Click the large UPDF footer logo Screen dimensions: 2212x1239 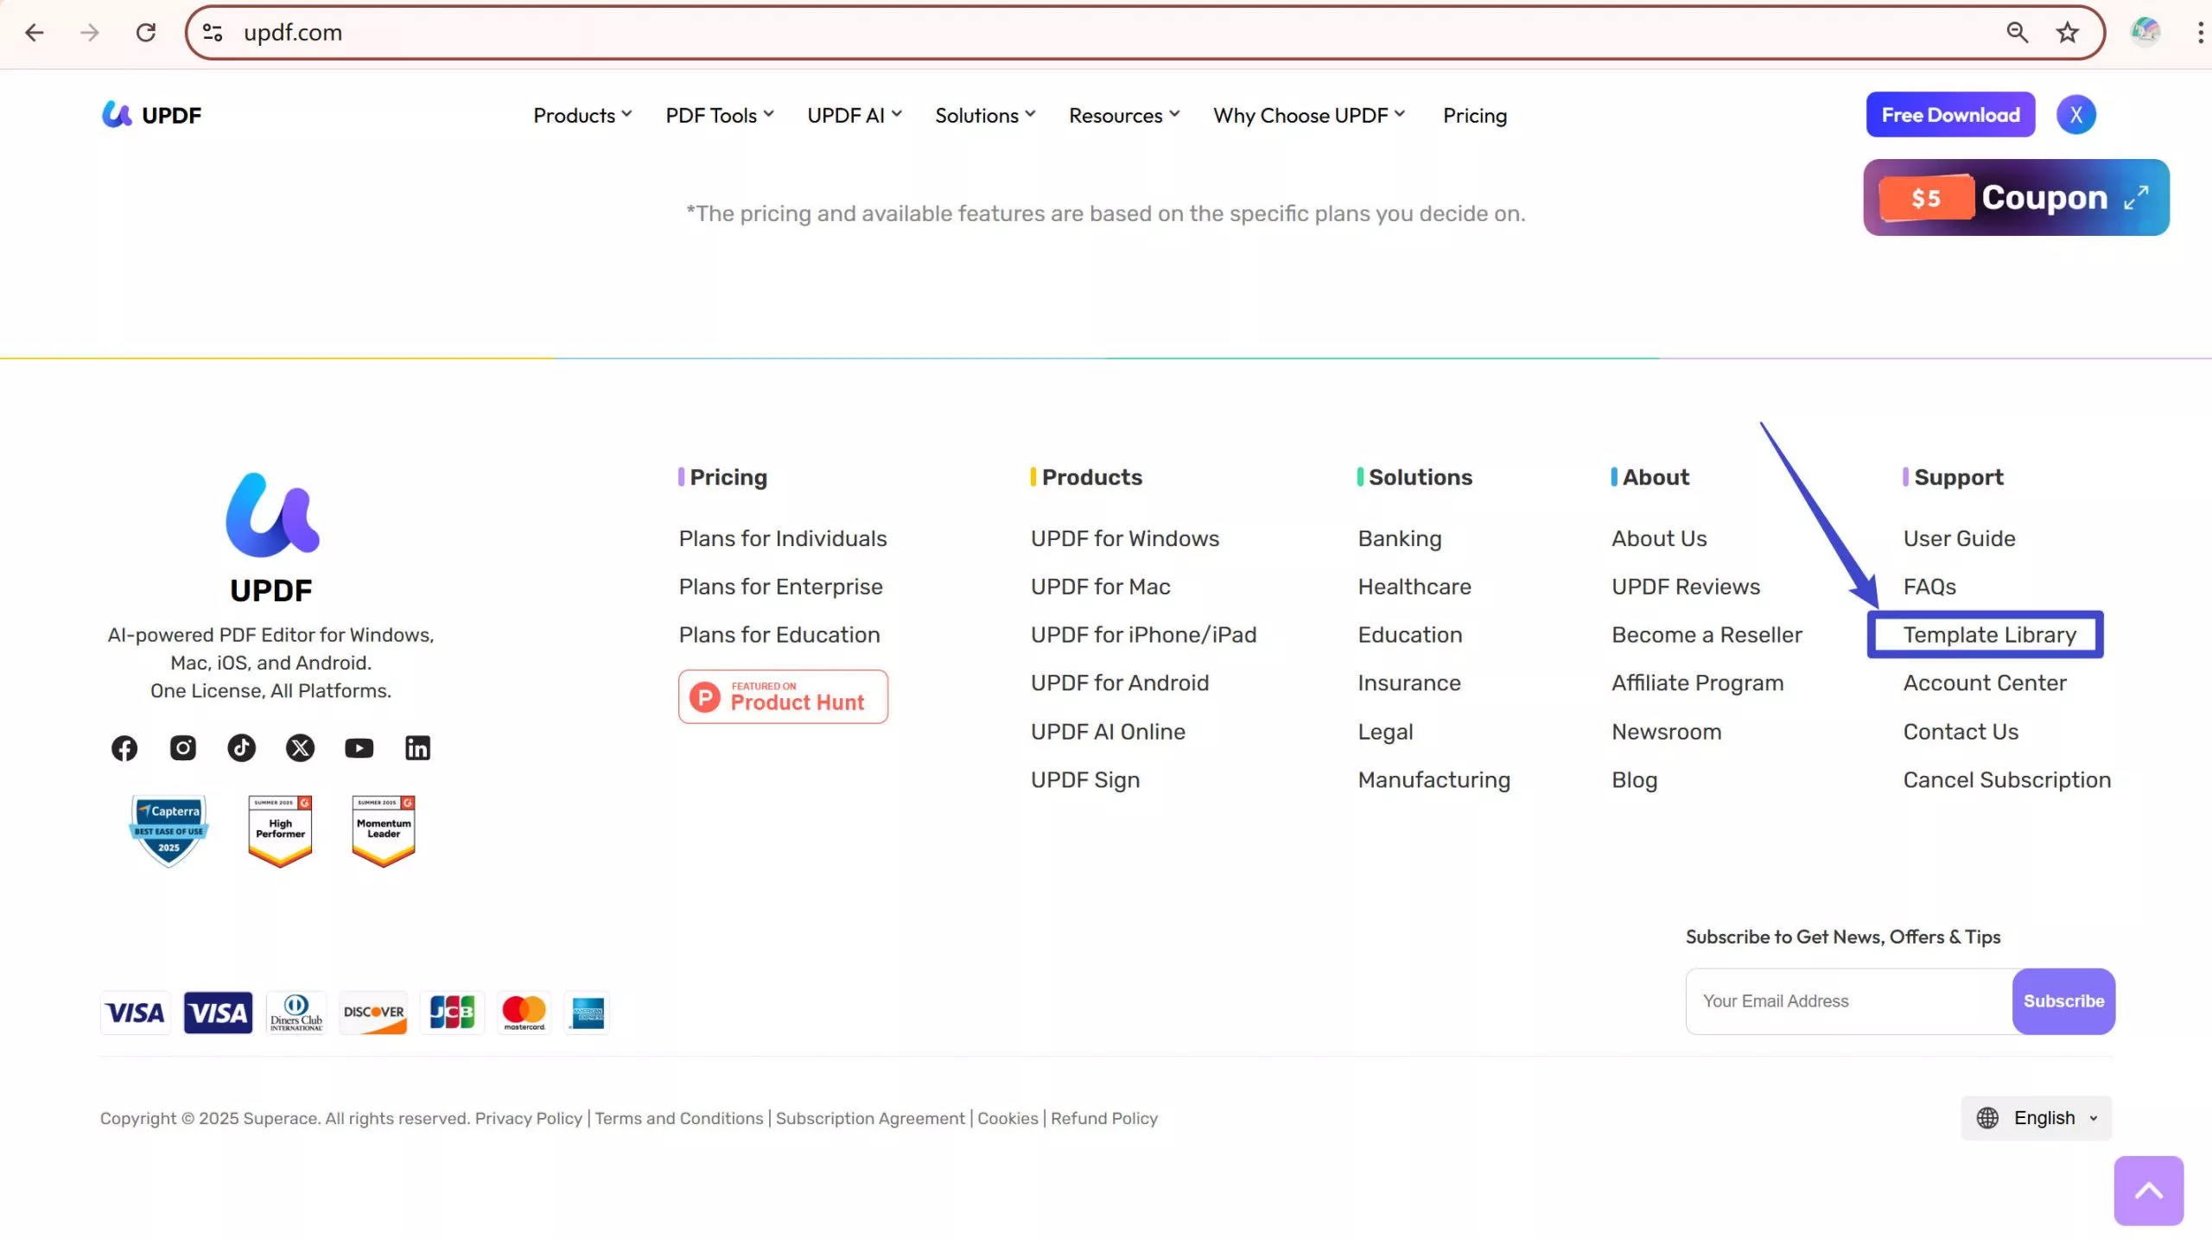pyautogui.click(x=271, y=537)
